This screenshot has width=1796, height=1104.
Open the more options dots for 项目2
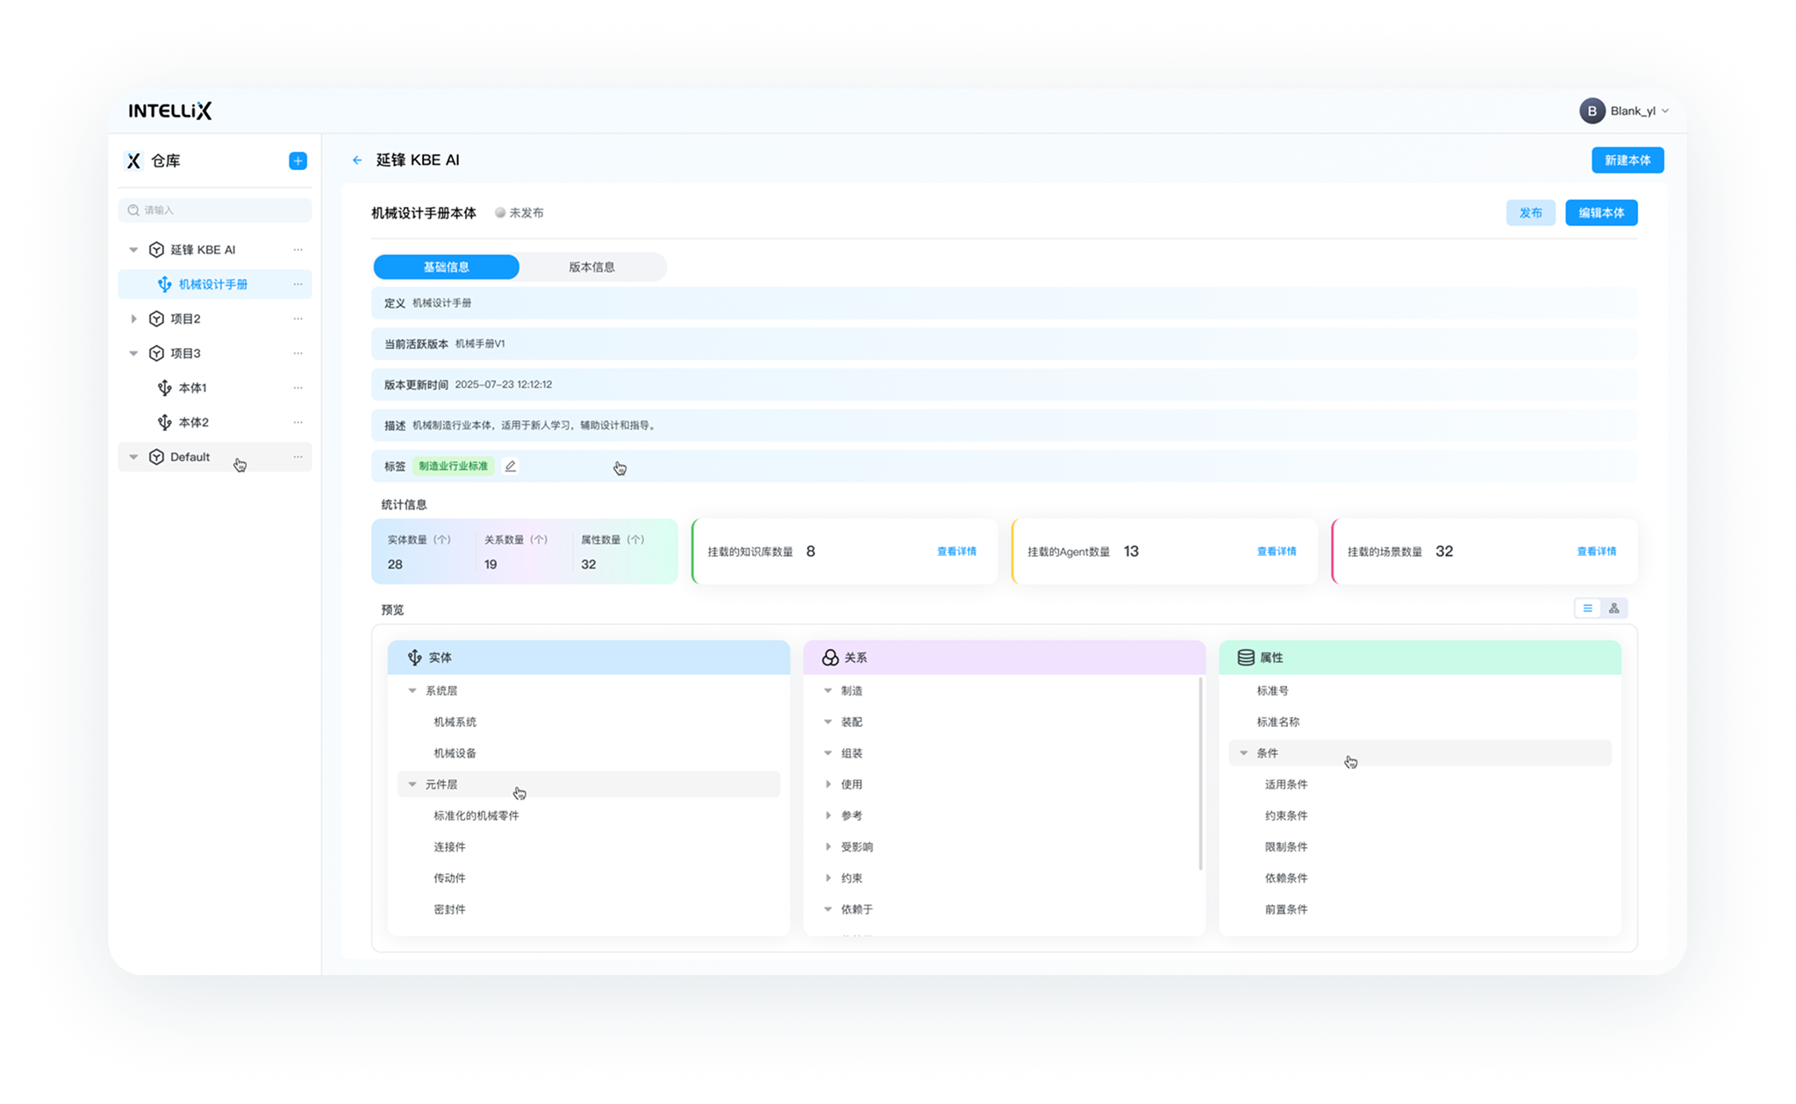[297, 318]
